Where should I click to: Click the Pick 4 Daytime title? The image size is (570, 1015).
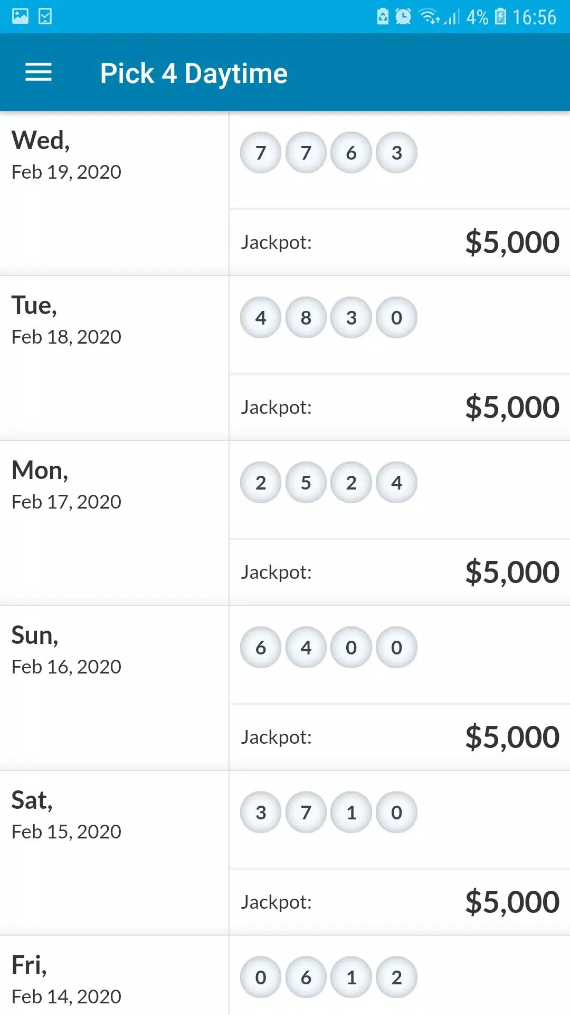194,73
